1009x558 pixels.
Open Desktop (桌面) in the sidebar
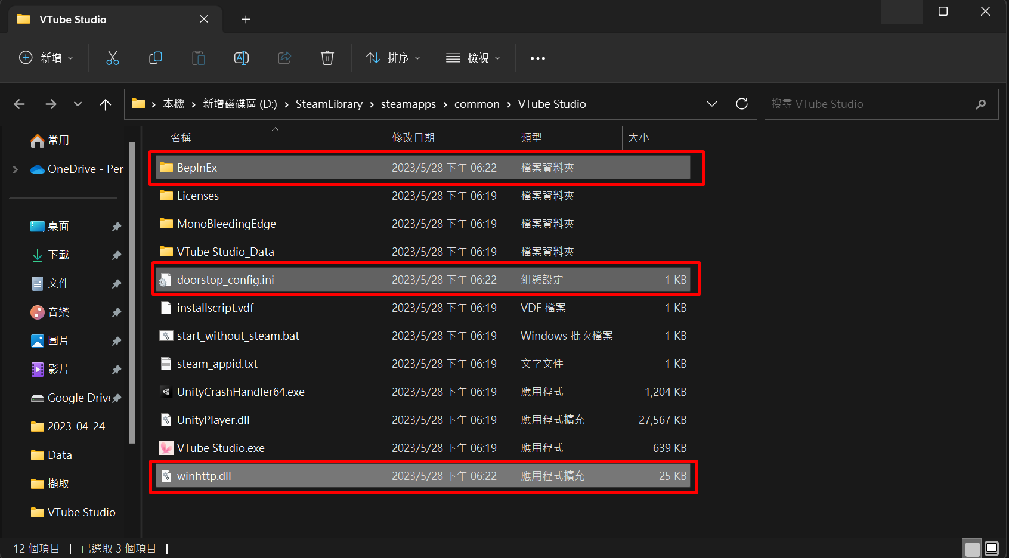click(51, 226)
